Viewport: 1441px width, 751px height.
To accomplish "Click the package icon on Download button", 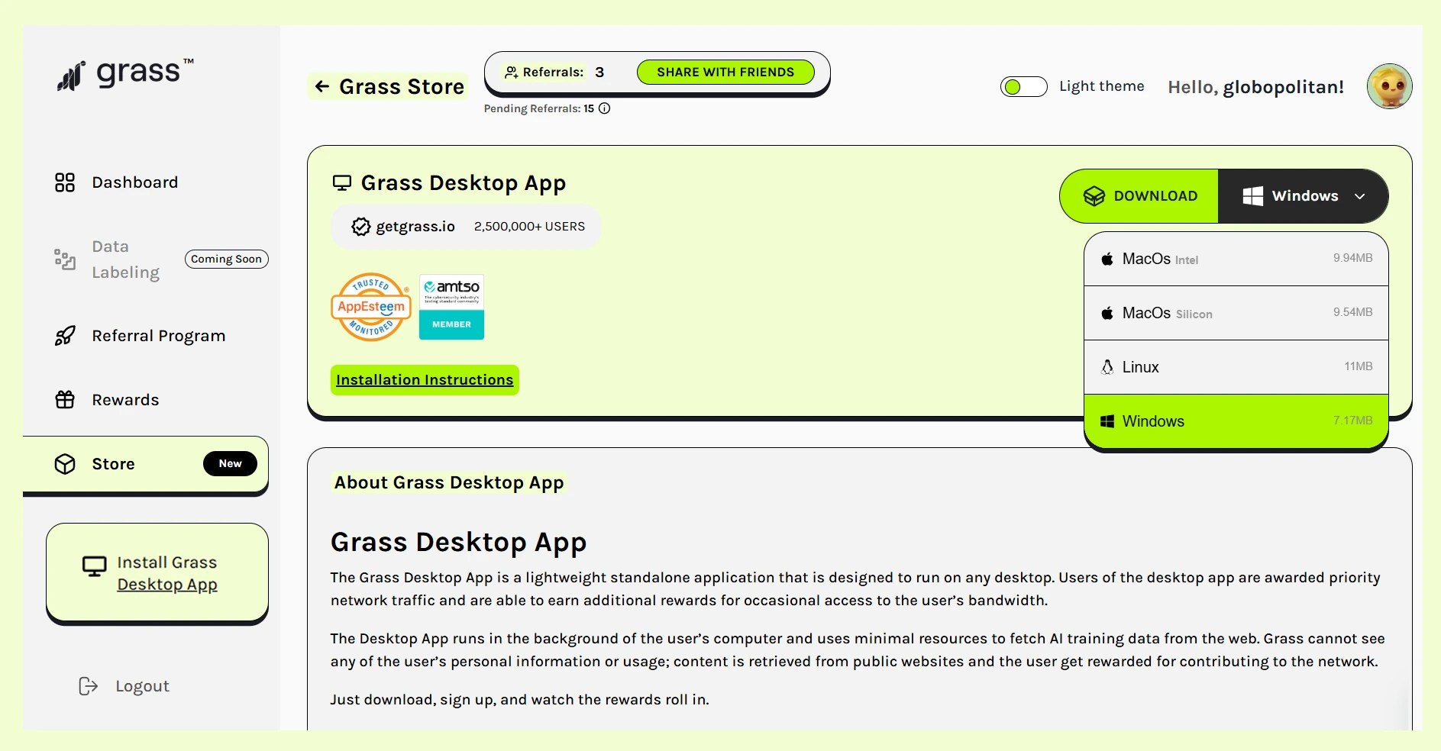I will coord(1094,196).
